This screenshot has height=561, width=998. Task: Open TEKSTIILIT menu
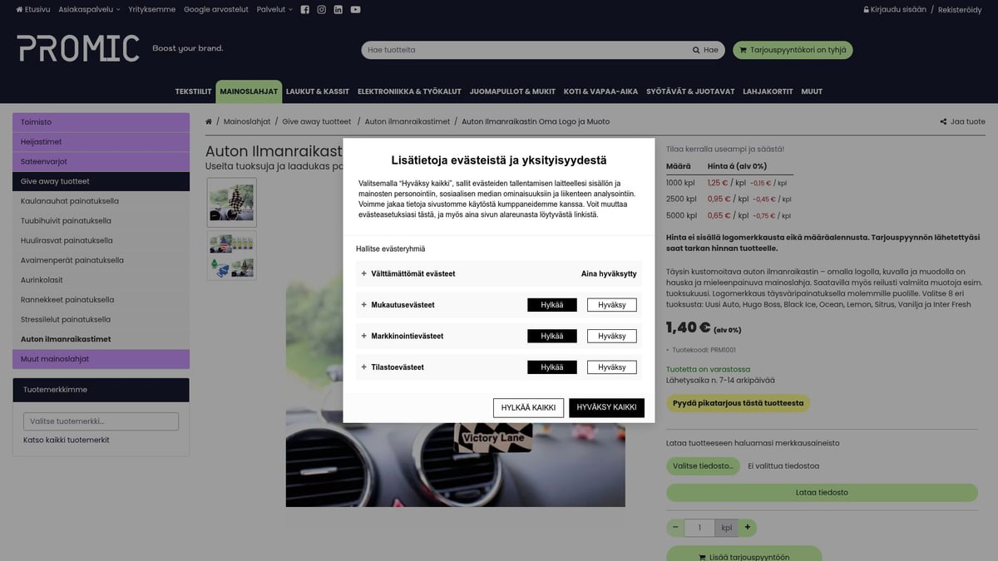(193, 91)
